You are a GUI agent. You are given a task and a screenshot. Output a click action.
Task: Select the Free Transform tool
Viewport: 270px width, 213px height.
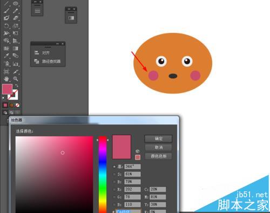click(x=16, y=33)
